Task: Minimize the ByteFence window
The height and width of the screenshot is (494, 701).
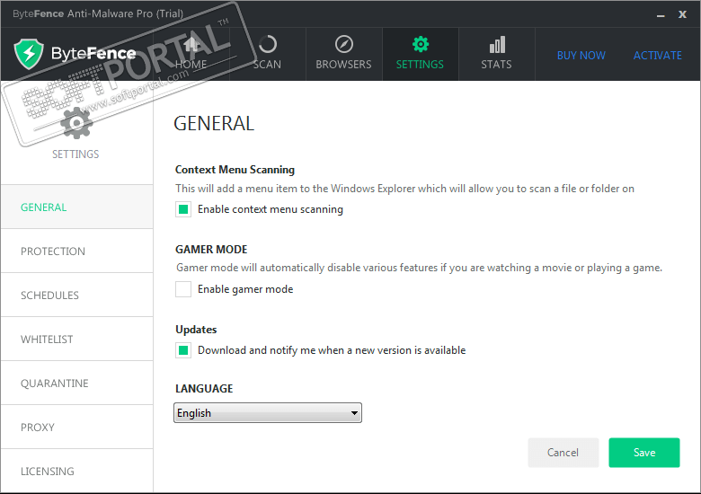Action: tap(661, 16)
